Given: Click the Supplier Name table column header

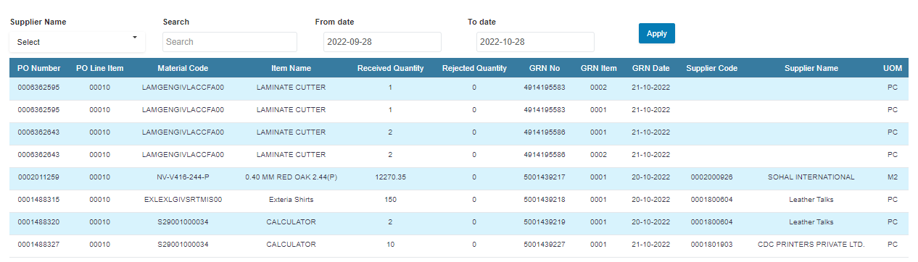Looking at the screenshot, I should coord(811,68).
